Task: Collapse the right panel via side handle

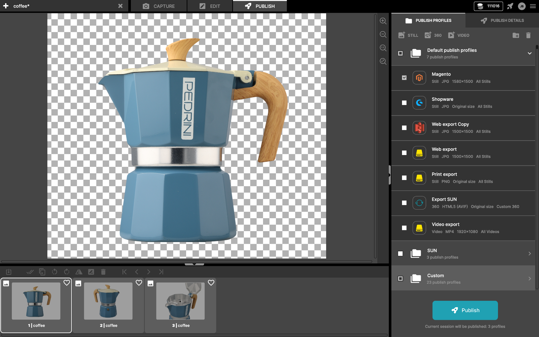Action: tap(390, 175)
